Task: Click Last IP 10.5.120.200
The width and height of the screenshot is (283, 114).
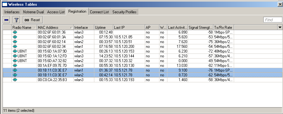Action: [x=124, y=46]
